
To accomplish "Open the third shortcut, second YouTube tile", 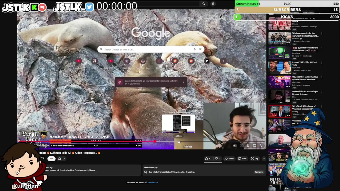I will point(111,61).
